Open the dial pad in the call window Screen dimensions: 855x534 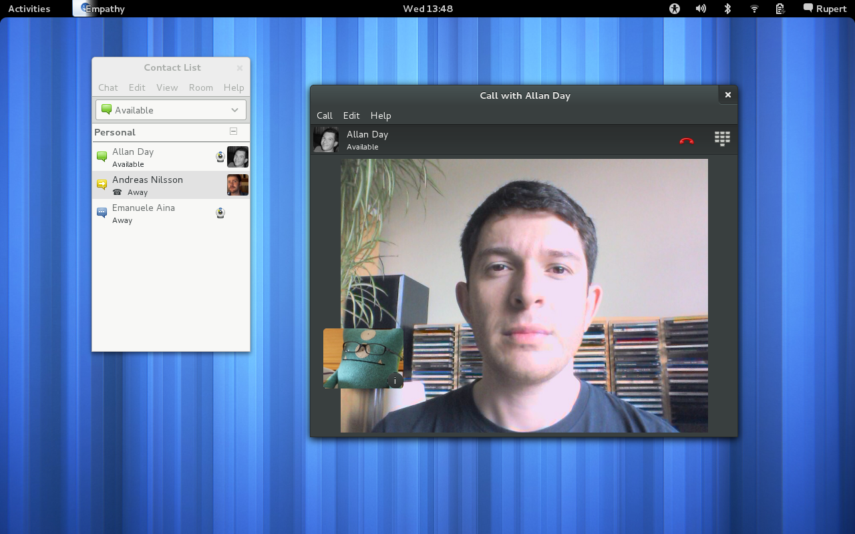(x=722, y=139)
